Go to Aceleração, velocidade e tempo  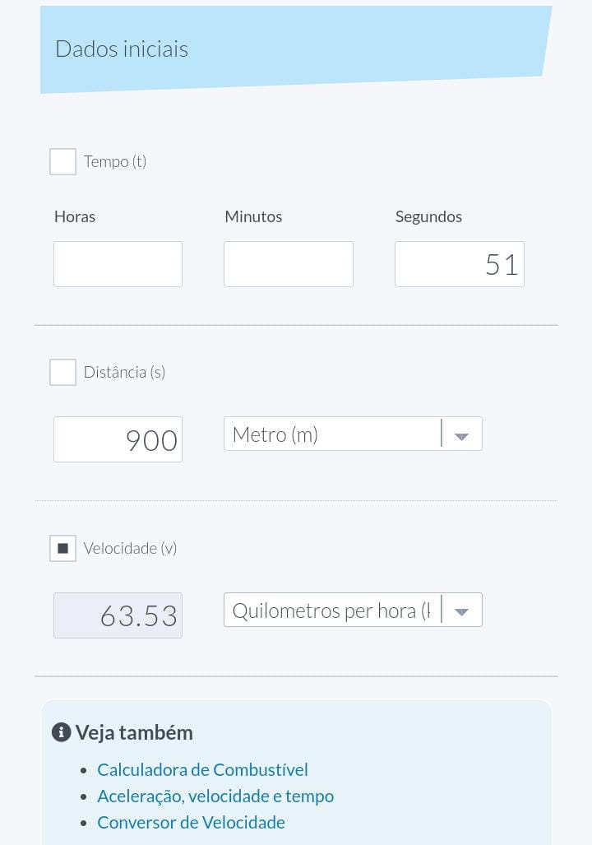point(215,796)
